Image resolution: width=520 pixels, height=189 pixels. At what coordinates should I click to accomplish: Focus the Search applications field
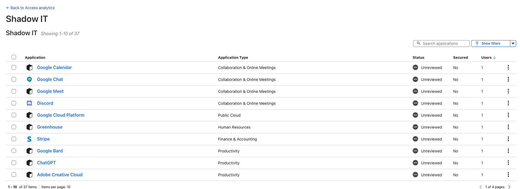point(441,44)
